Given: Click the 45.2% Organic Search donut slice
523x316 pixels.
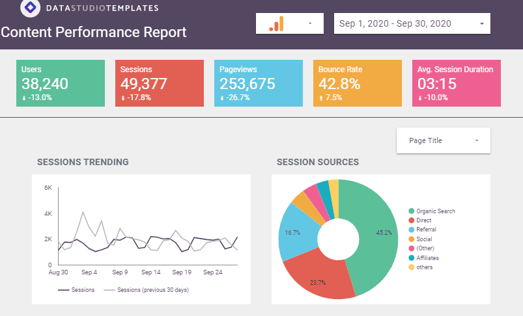Looking at the screenshot, I should point(377,233).
